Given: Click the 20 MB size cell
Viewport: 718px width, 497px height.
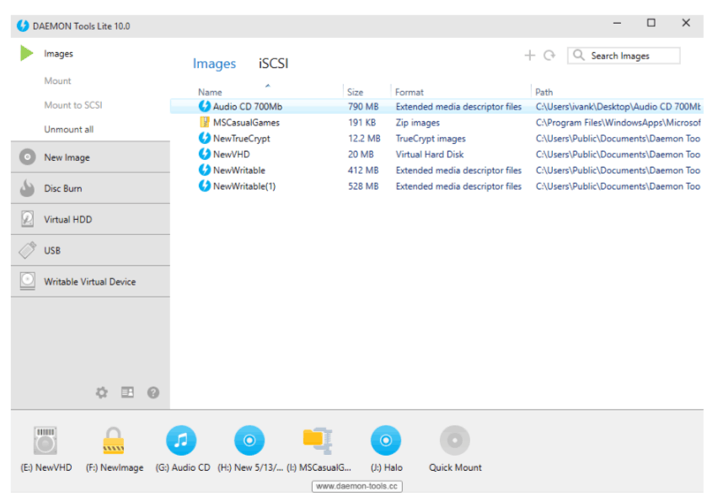Looking at the screenshot, I should (361, 154).
